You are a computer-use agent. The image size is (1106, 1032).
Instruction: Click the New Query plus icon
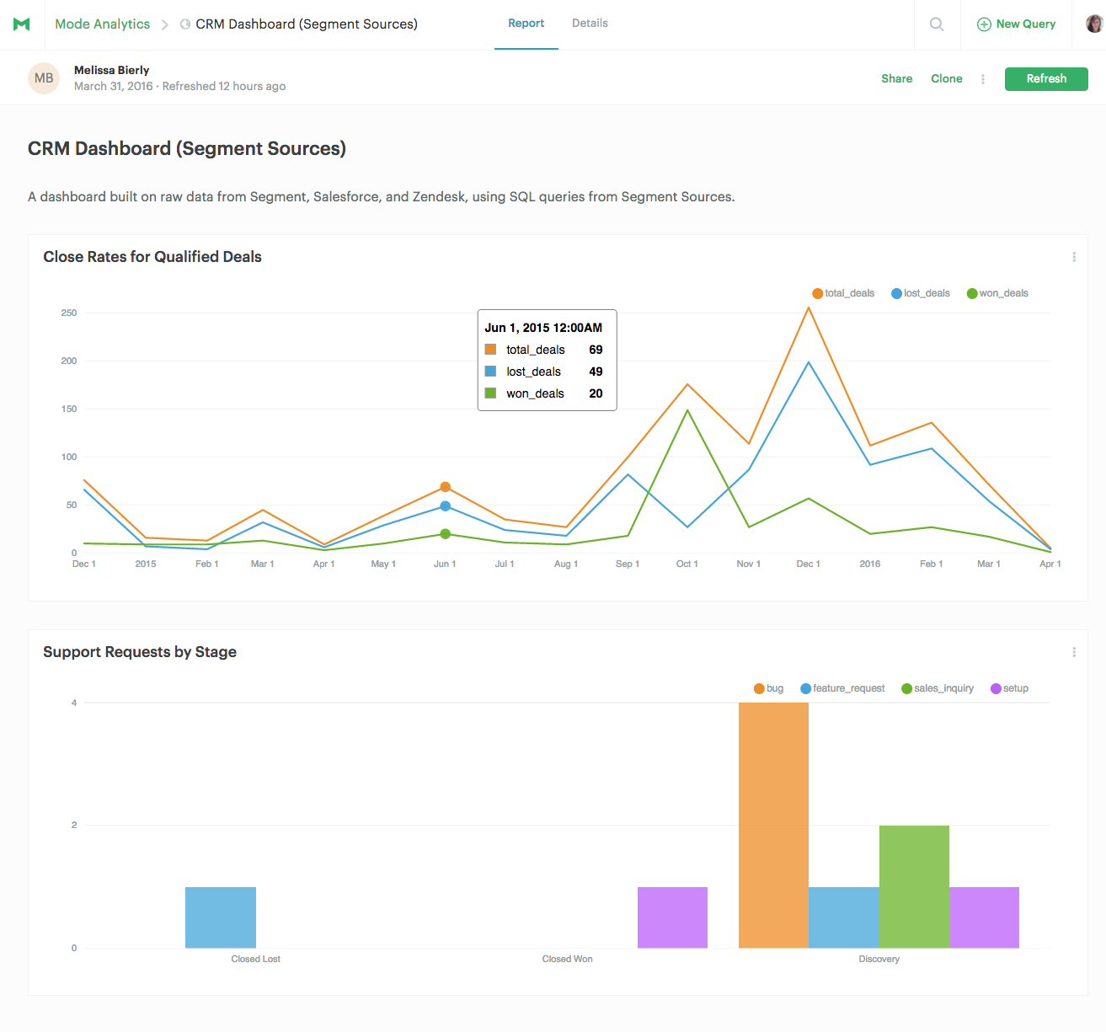984,24
